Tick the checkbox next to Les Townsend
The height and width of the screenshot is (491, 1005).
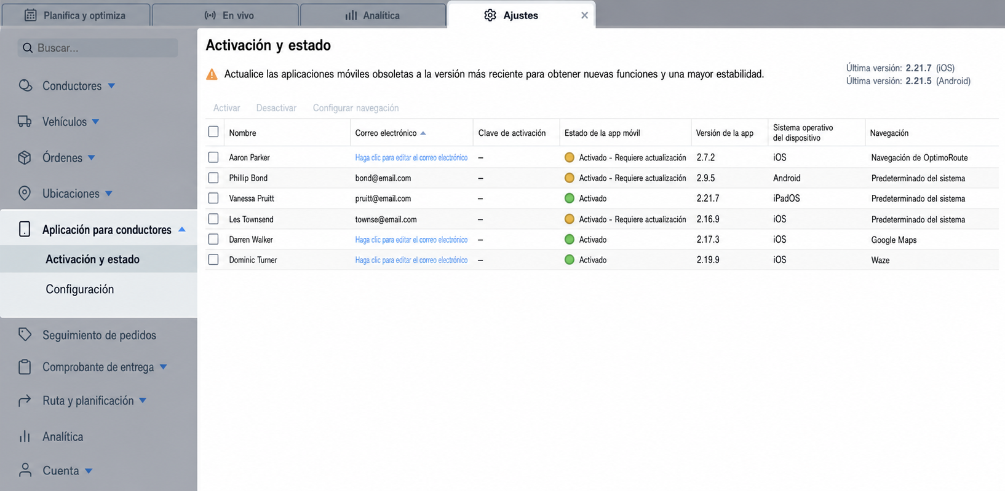[213, 219]
